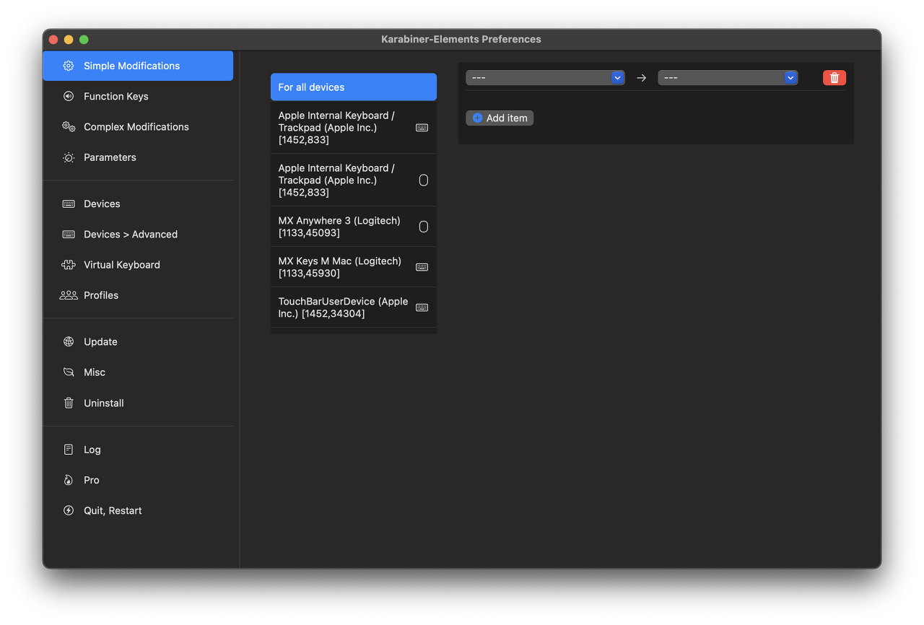The width and height of the screenshot is (924, 625).
Task: Click mouse icon beside MX Anywhere 3
Action: point(424,227)
